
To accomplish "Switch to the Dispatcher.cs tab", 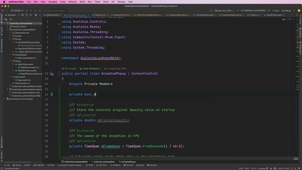I will click(x=100, y=15).
